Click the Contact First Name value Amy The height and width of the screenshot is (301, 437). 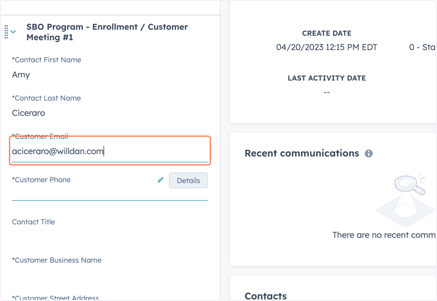point(21,75)
